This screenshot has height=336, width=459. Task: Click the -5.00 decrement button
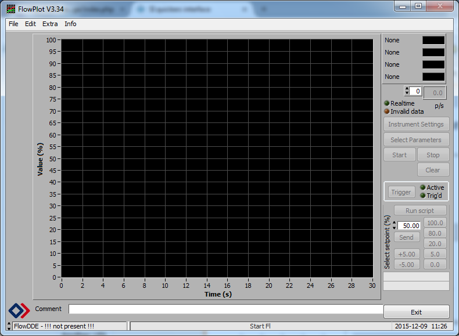pyautogui.click(x=407, y=265)
